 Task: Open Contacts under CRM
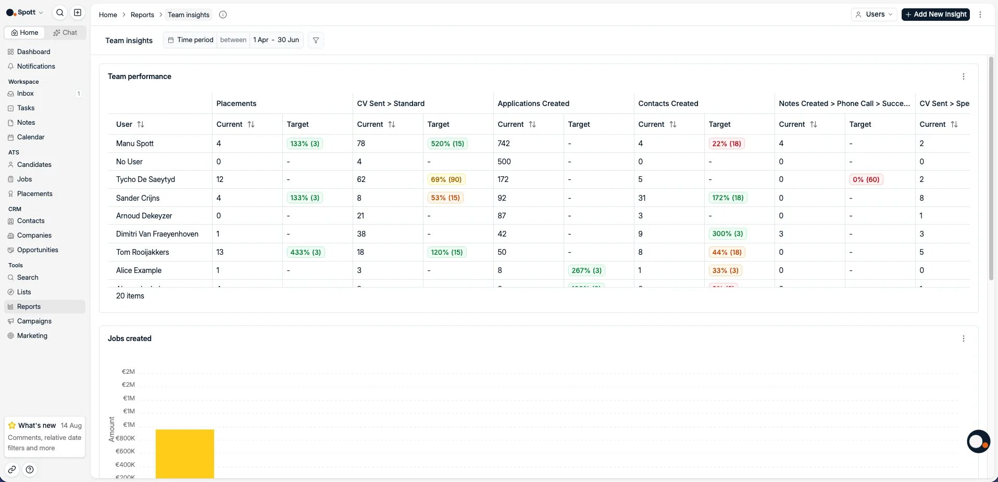tap(45, 221)
